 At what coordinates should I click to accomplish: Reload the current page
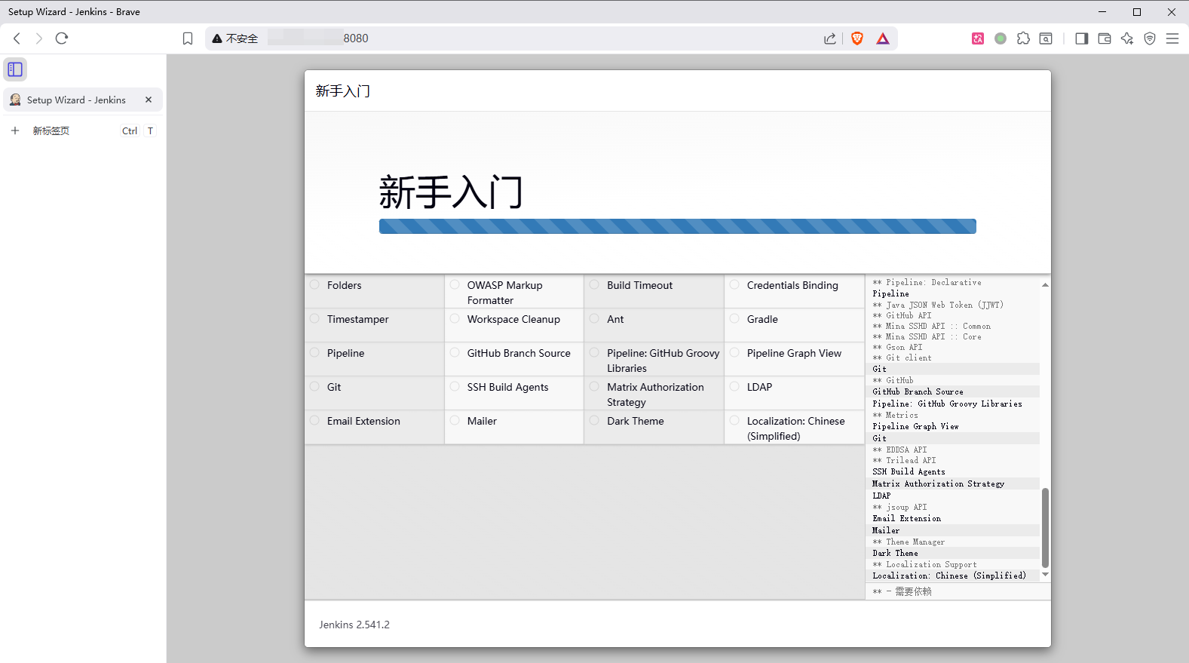62,38
